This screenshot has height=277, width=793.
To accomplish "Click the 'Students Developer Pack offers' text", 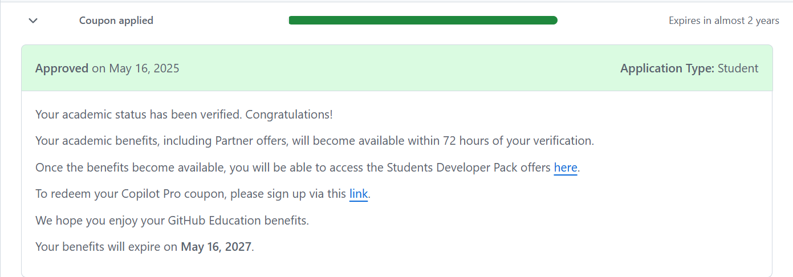I will click(469, 168).
